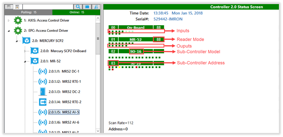The height and width of the screenshot is (137, 283).
Task: Click the gear icon for AXIS driver
Action: [18, 20]
